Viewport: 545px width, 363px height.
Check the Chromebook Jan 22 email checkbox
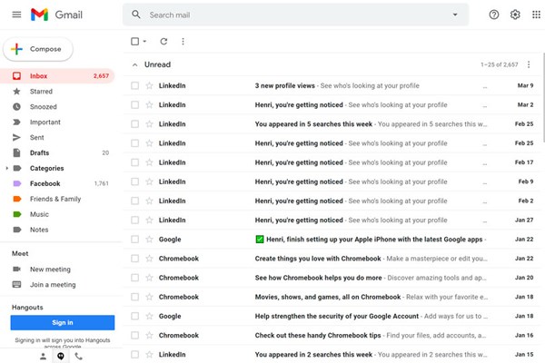(x=134, y=259)
